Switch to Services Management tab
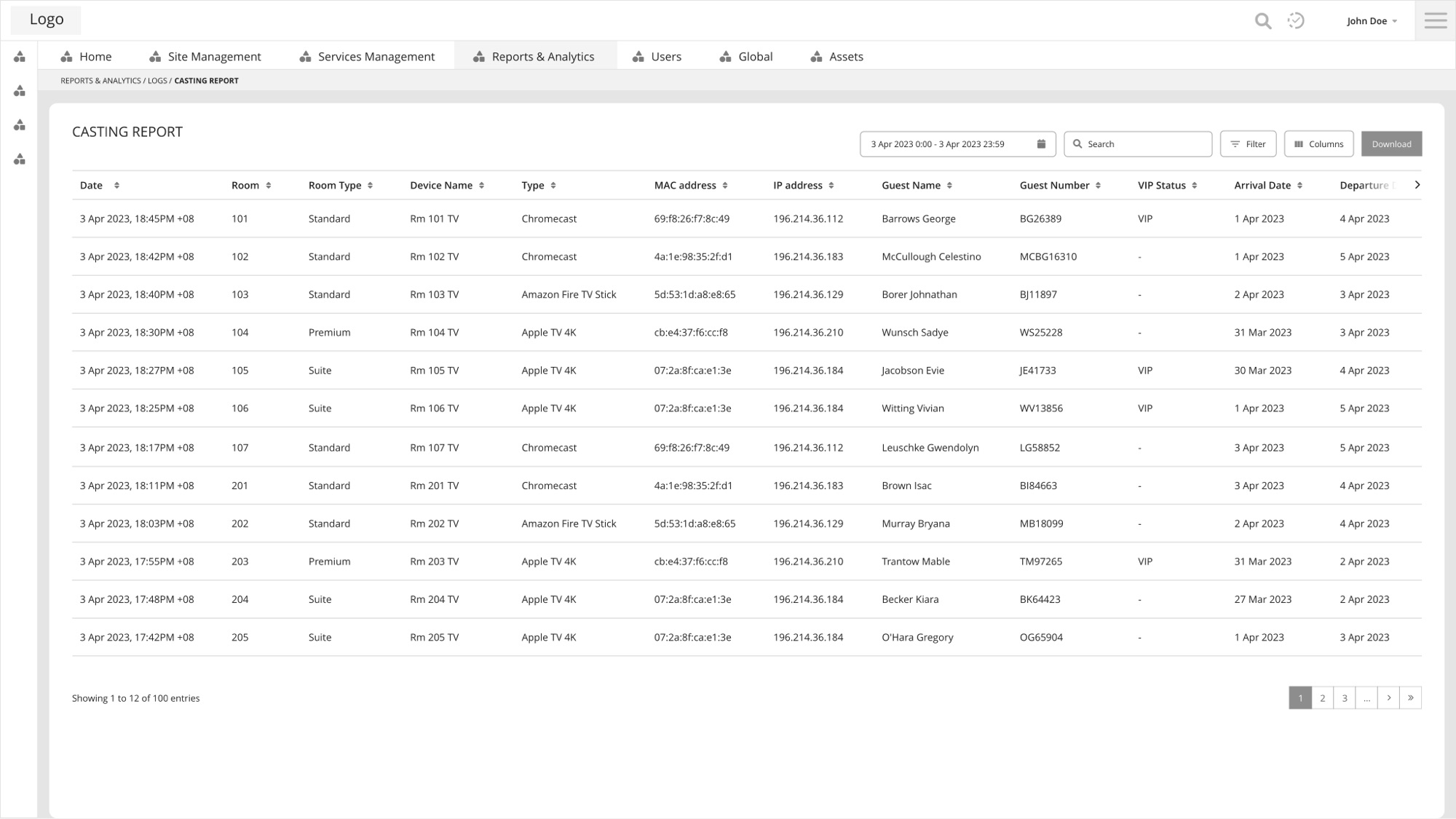Screen dimensions: 1456x819 367,57
